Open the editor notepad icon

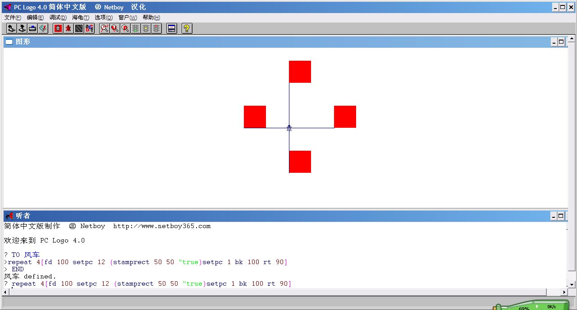pos(43,29)
